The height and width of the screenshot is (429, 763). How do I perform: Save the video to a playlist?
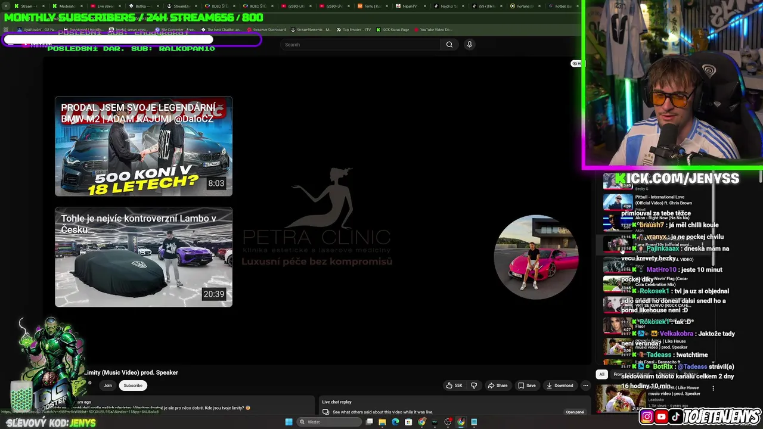pyautogui.click(x=527, y=386)
